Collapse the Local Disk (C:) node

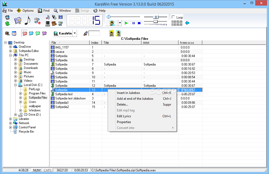[x=15, y=85]
